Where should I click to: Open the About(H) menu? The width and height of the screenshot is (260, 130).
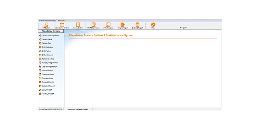click(x=61, y=21)
